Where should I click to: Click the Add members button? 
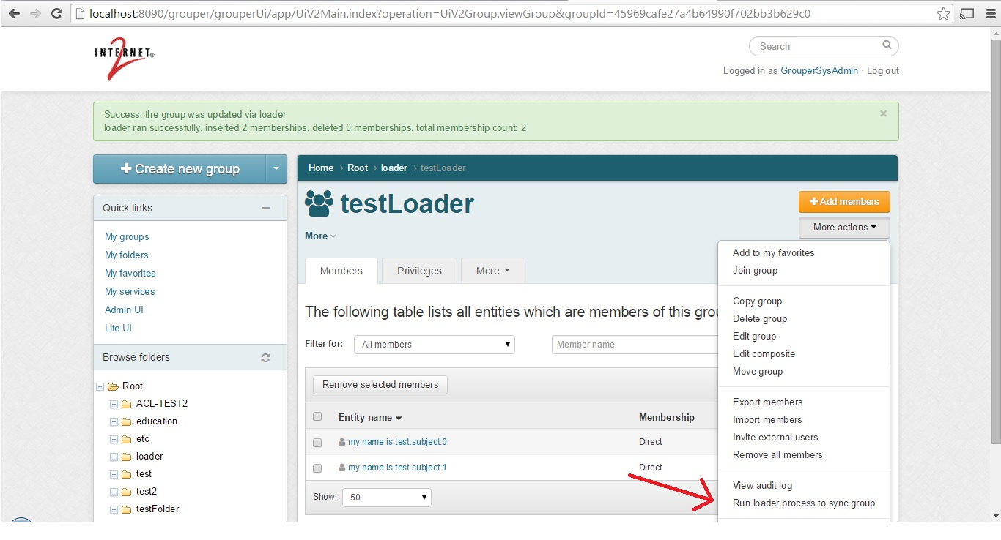844,202
